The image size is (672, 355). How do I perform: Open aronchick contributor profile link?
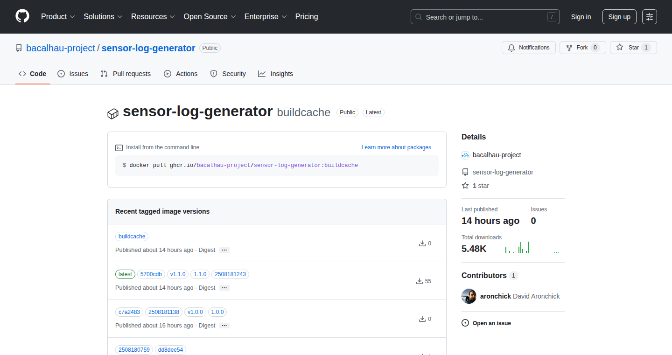(496, 296)
